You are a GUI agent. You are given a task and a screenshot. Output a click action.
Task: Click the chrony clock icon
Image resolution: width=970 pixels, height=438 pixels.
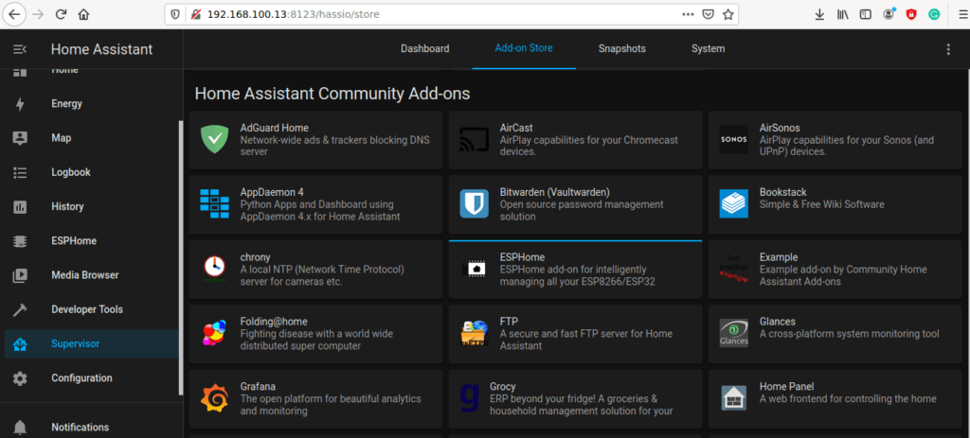point(215,269)
